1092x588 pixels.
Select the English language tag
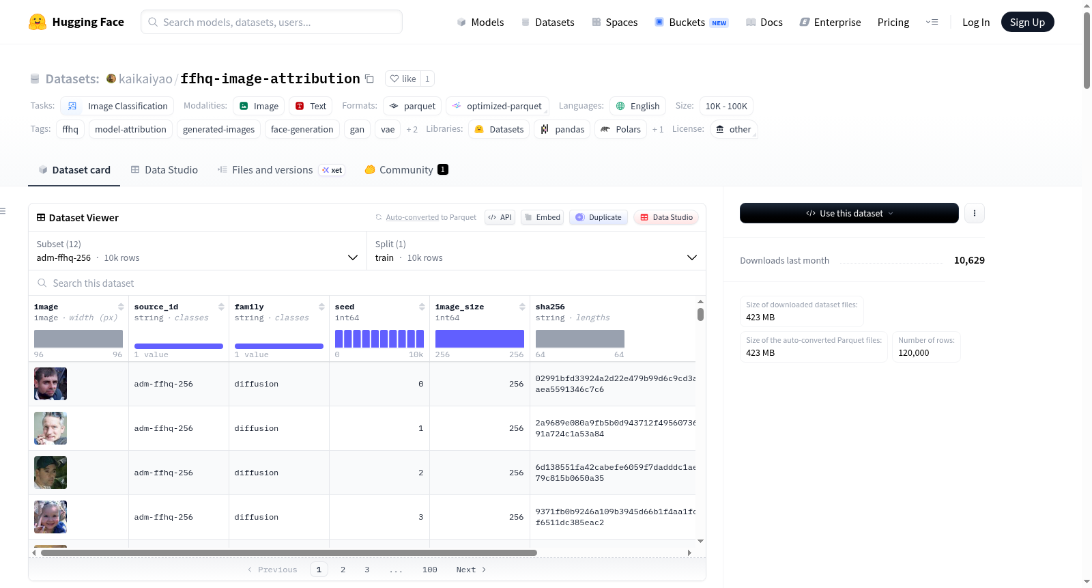pos(637,106)
